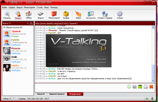The image size is (158, 102).
Task: Click the picture icon in status bar
Action: [147, 99]
